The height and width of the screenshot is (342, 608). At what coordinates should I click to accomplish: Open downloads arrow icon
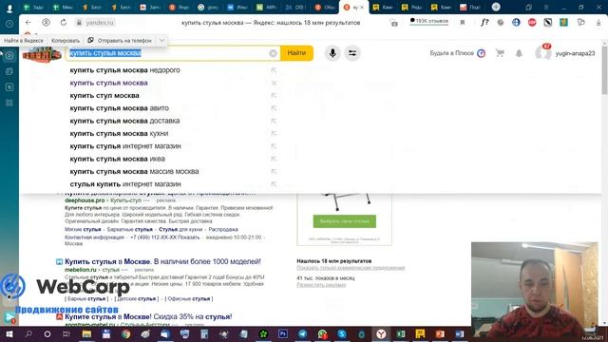tap(598, 23)
